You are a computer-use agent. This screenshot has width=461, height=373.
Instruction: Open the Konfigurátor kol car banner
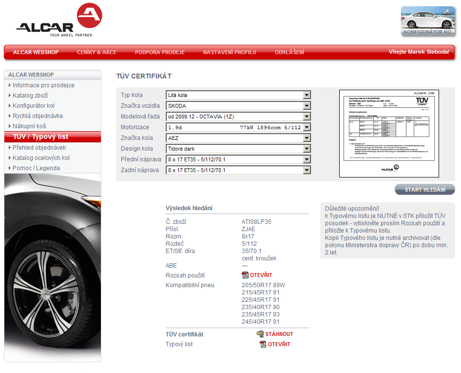pos(428,21)
